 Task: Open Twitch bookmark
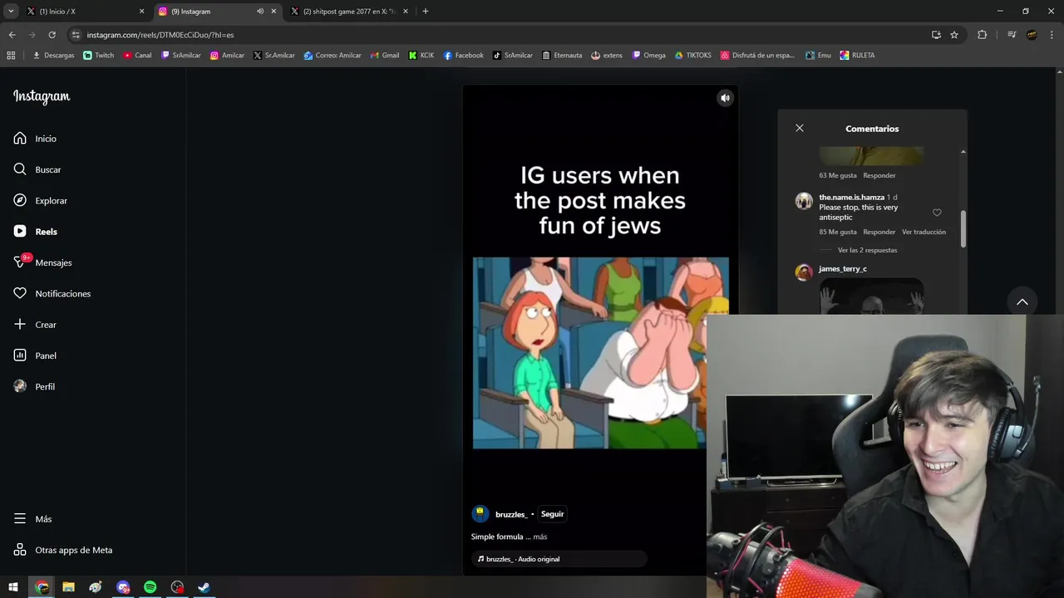point(99,56)
